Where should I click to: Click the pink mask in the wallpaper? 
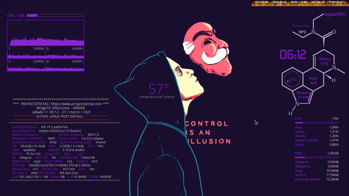pos(207,48)
